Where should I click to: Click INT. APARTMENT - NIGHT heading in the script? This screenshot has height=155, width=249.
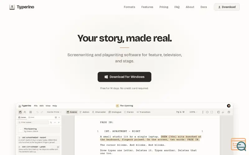(122, 131)
